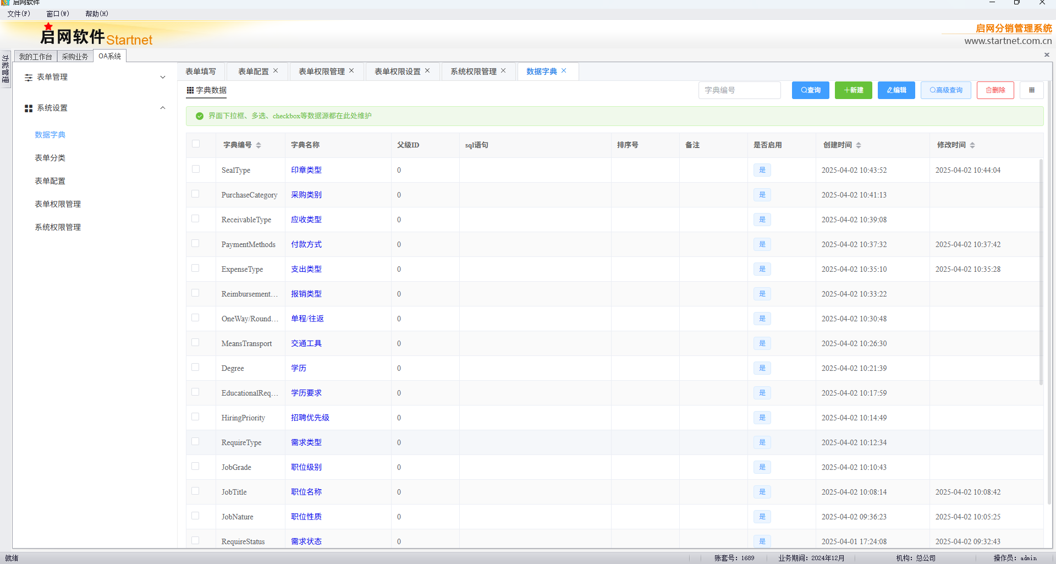The height and width of the screenshot is (564, 1056).
Task: Check the JobGrade row checkbox
Action: (x=196, y=466)
